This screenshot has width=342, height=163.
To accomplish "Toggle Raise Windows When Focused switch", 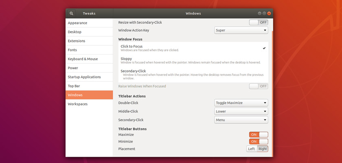I will [259, 86].
